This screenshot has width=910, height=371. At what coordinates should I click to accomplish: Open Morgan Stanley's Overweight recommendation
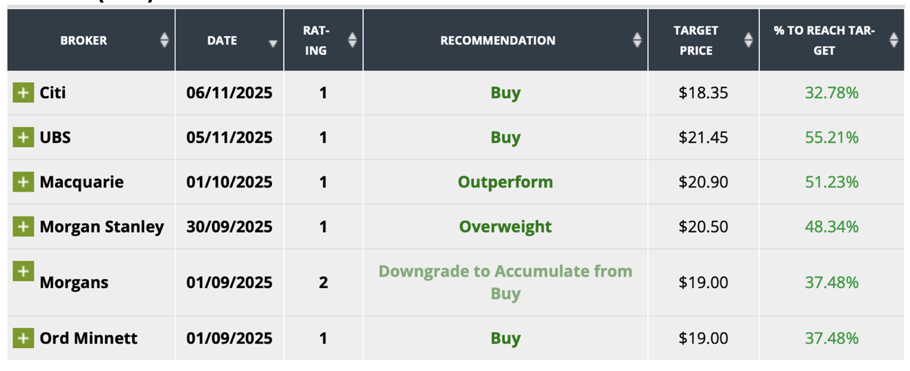click(x=505, y=227)
